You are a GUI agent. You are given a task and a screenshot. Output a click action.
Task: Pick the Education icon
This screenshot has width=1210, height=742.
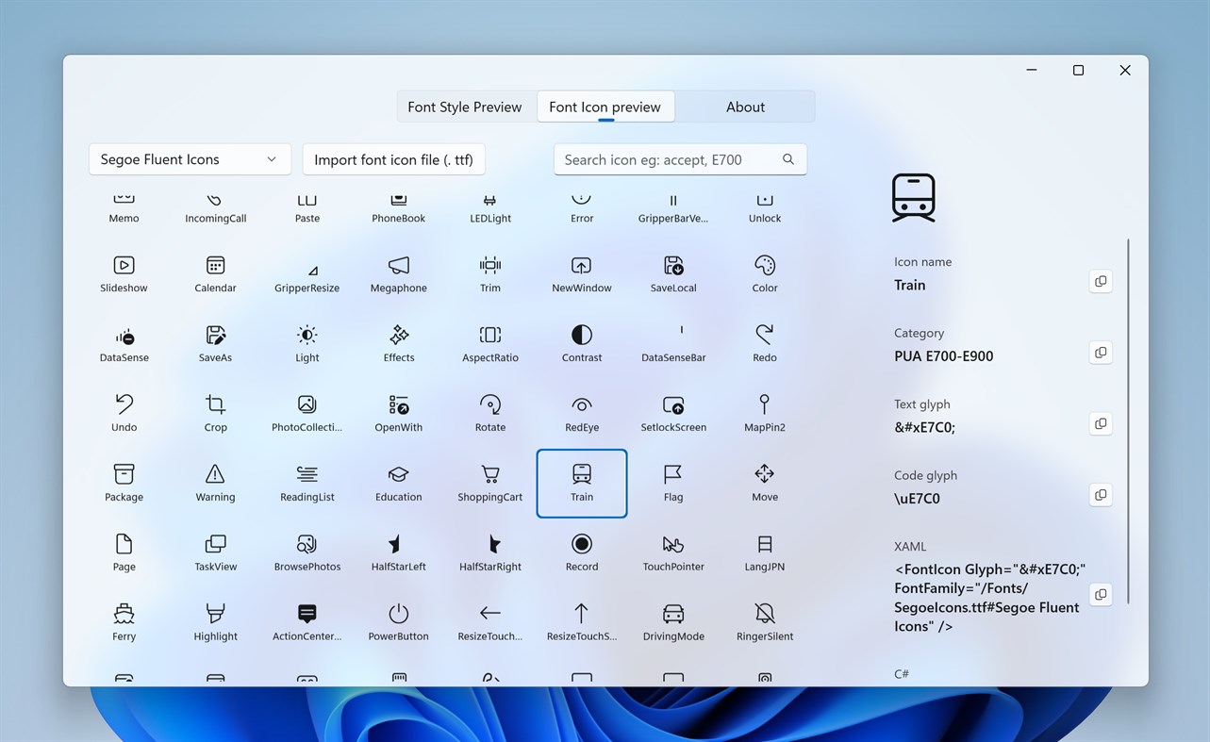click(398, 484)
